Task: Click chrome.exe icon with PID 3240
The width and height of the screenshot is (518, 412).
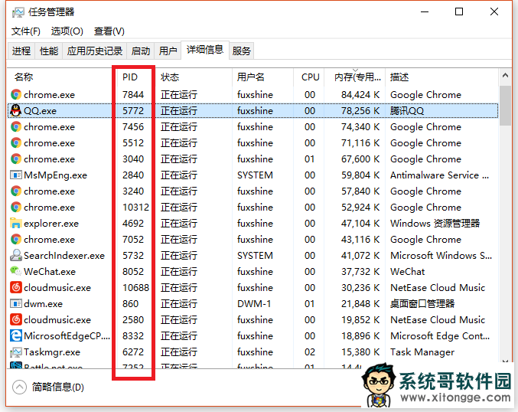Action: (16, 191)
